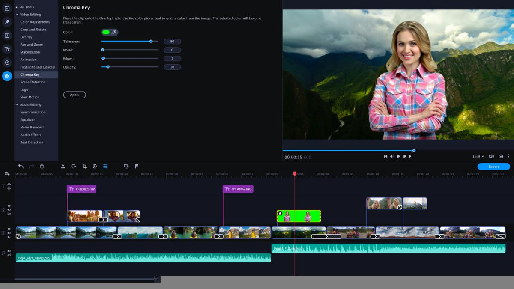Image resolution: width=514 pixels, height=289 pixels.
Task: Open the More Tools grid icon
Action: pyautogui.click(x=7, y=76)
